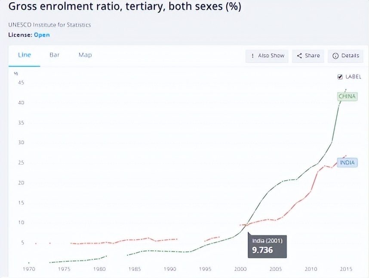Click the CHINA series label
This screenshot has width=369, height=278.
coord(347,96)
